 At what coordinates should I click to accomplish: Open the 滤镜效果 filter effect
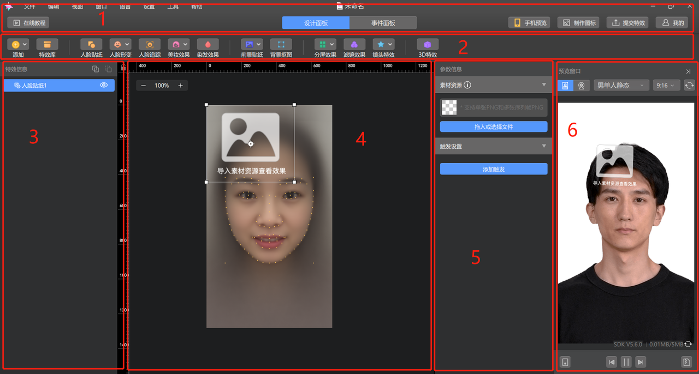click(354, 45)
